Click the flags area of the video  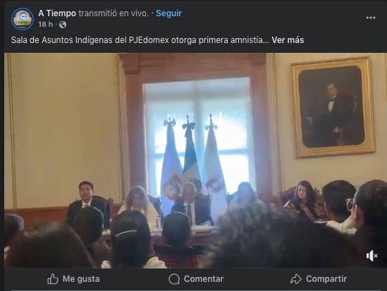[195, 158]
